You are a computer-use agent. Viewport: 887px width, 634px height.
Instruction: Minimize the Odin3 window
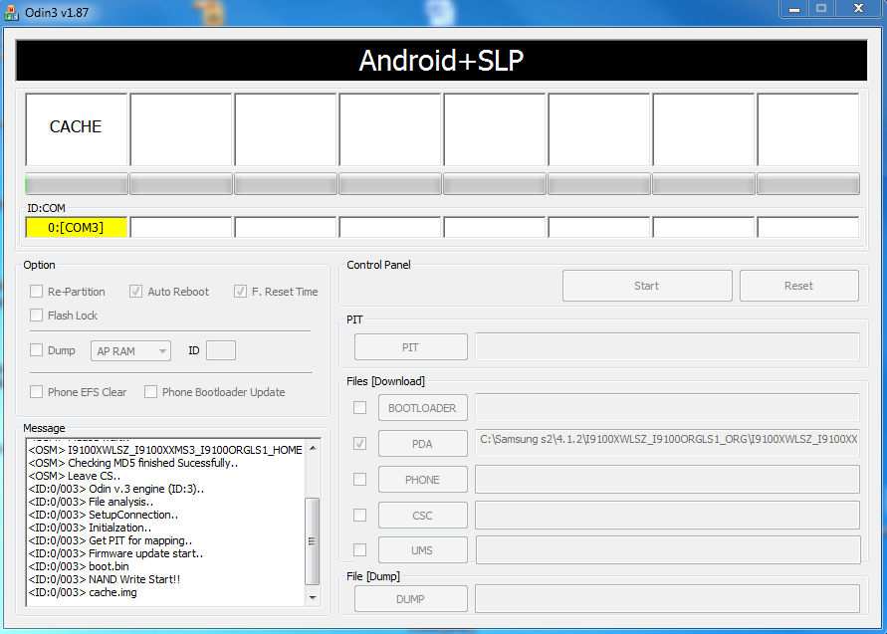(794, 9)
